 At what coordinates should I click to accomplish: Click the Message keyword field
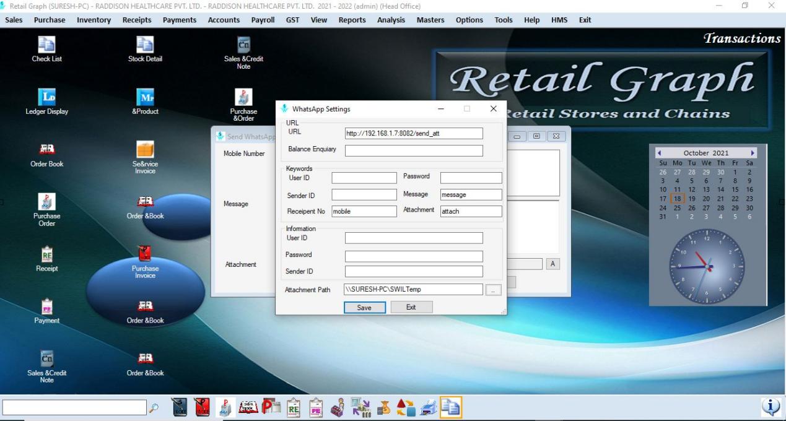[471, 194]
